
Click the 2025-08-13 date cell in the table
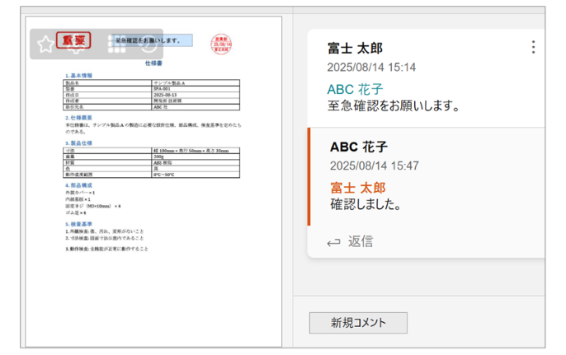tap(196, 95)
